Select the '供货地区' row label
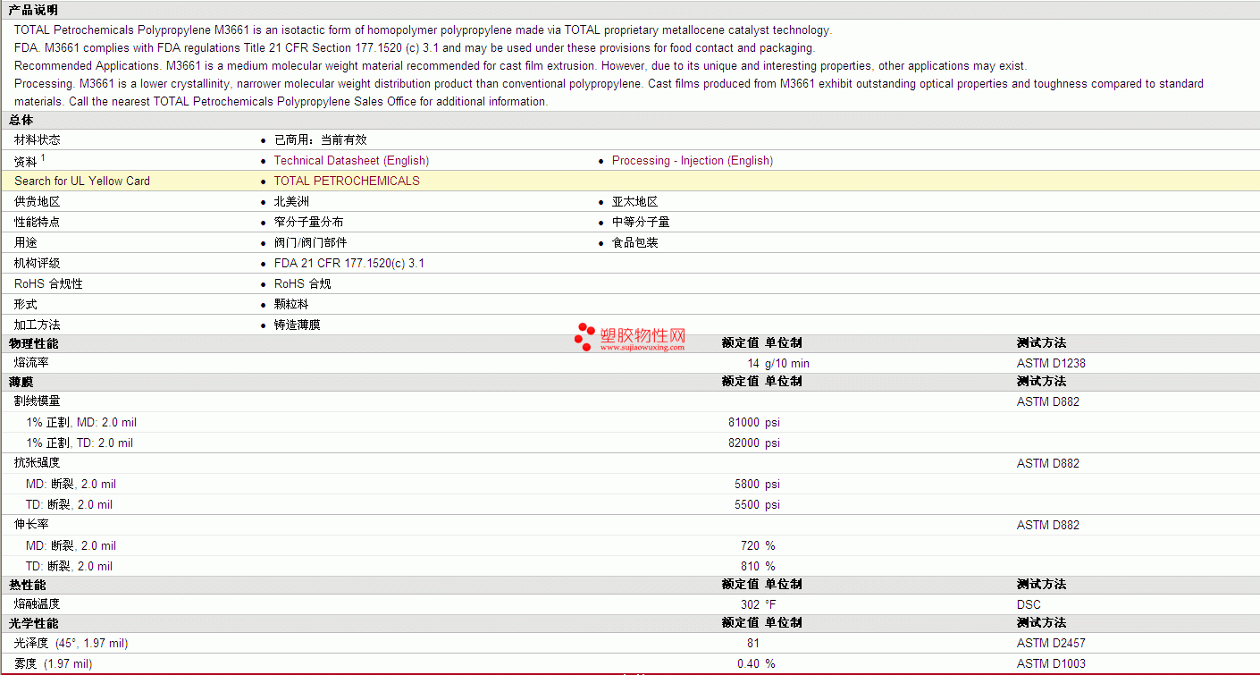This screenshot has height=675, width=1260. pyautogui.click(x=38, y=202)
